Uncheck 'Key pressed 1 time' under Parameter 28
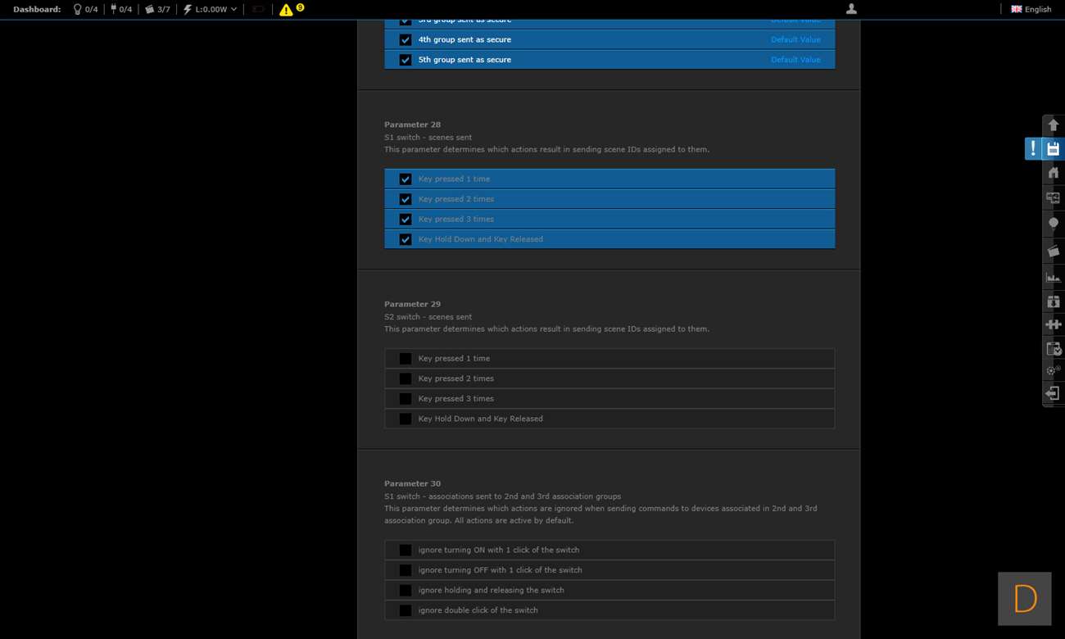Image resolution: width=1065 pixels, height=639 pixels. pos(406,179)
